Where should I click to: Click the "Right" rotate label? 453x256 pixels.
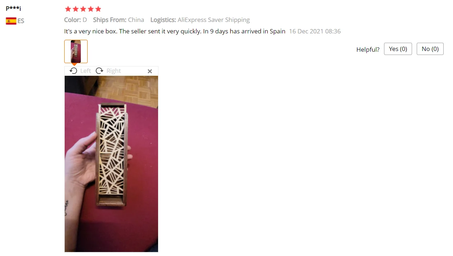(x=114, y=71)
